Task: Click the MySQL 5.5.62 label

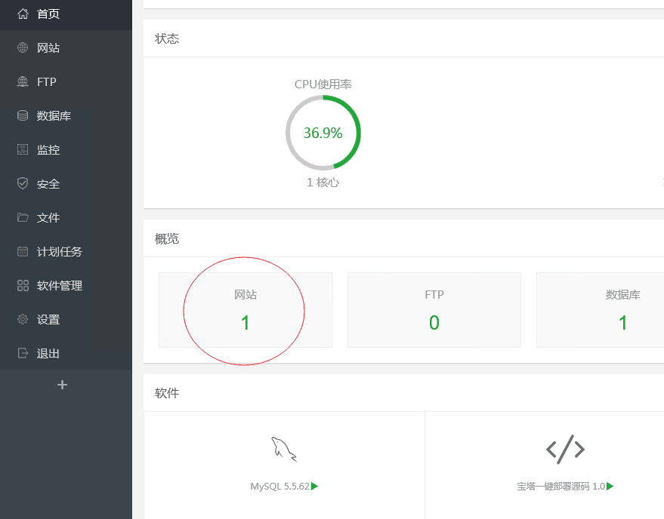Action: coord(279,487)
